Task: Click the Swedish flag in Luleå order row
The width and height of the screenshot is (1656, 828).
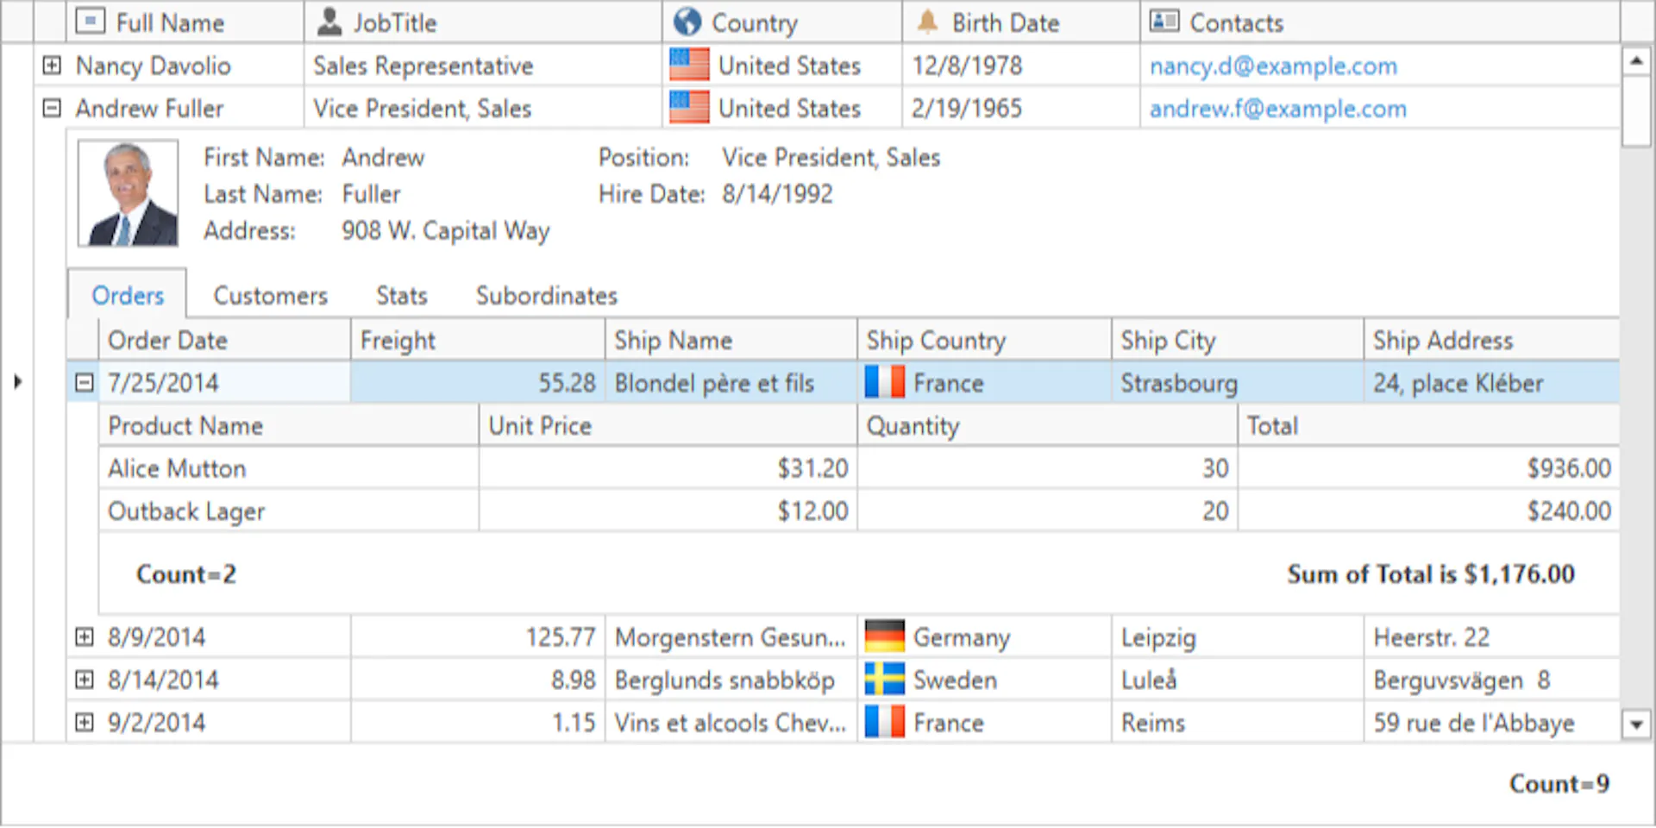Action: coord(884,680)
